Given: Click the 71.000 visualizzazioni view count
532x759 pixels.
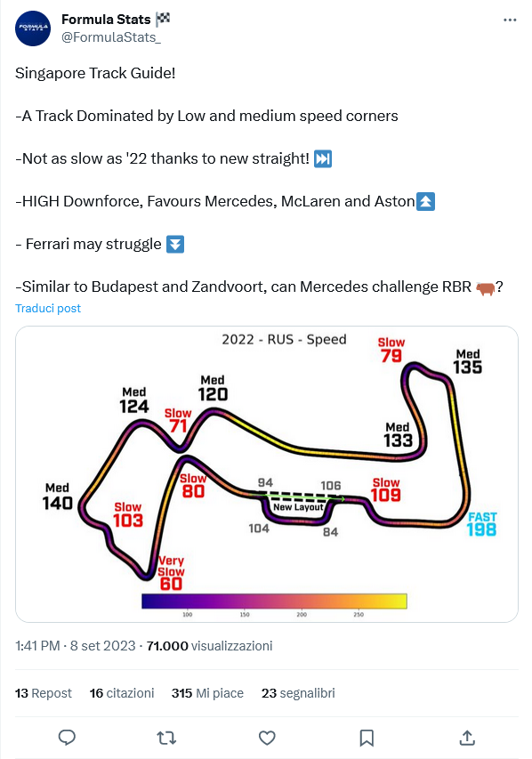Looking at the screenshot, I should [210, 646].
